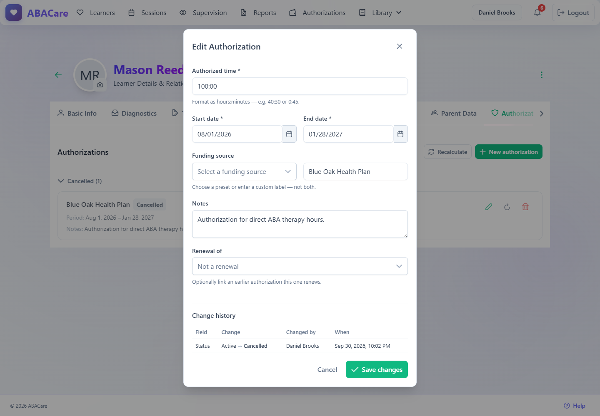The width and height of the screenshot is (600, 416).
Task: Recalculate authorizations
Action: pyautogui.click(x=448, y=152)
